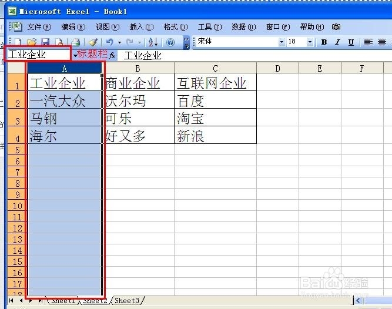Open the 数据(D) menu
Viewport: 392px width, 309px height.
coord(244,26)
